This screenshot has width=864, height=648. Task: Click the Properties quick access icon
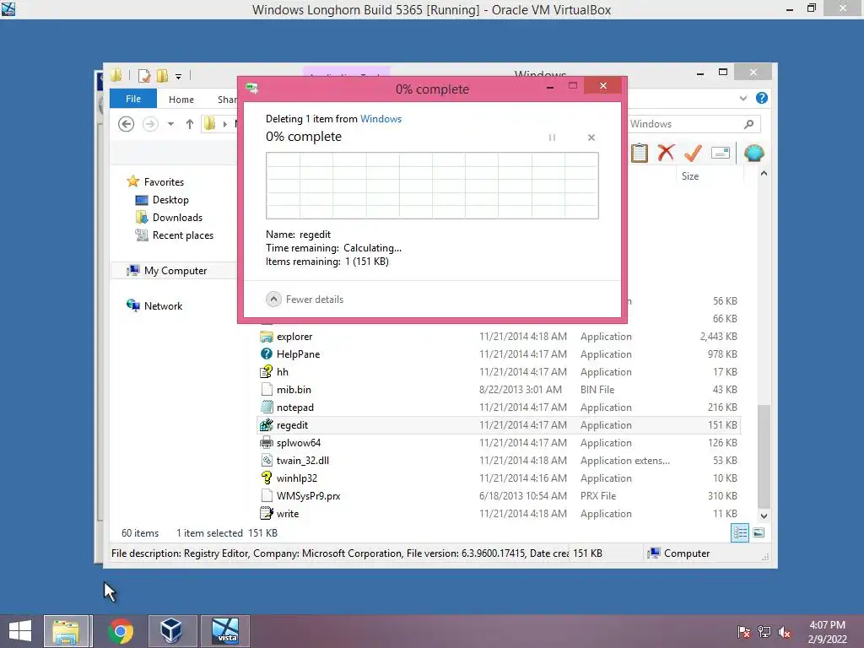click(x=144, y=76)
